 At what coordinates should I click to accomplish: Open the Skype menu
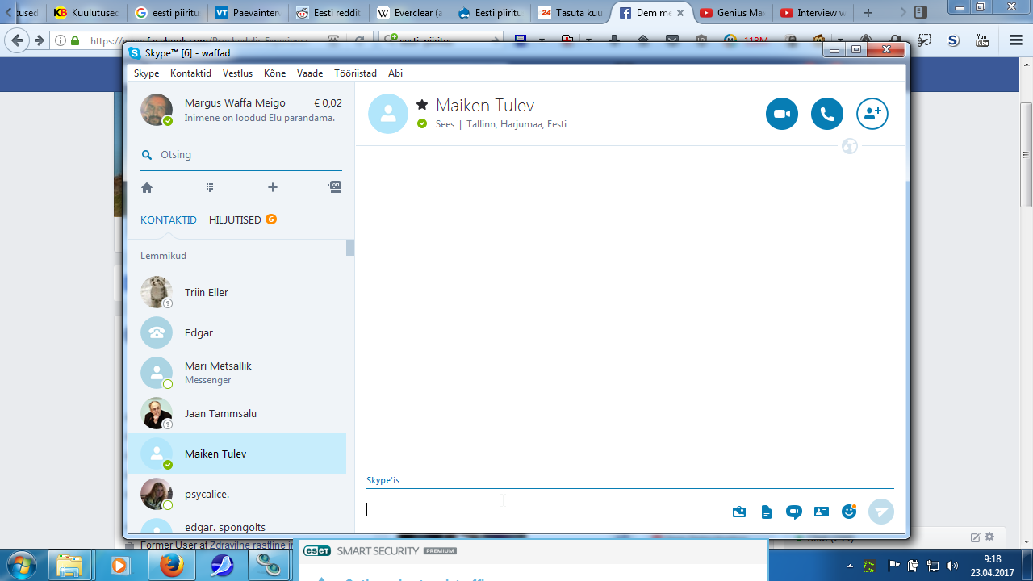147,73
